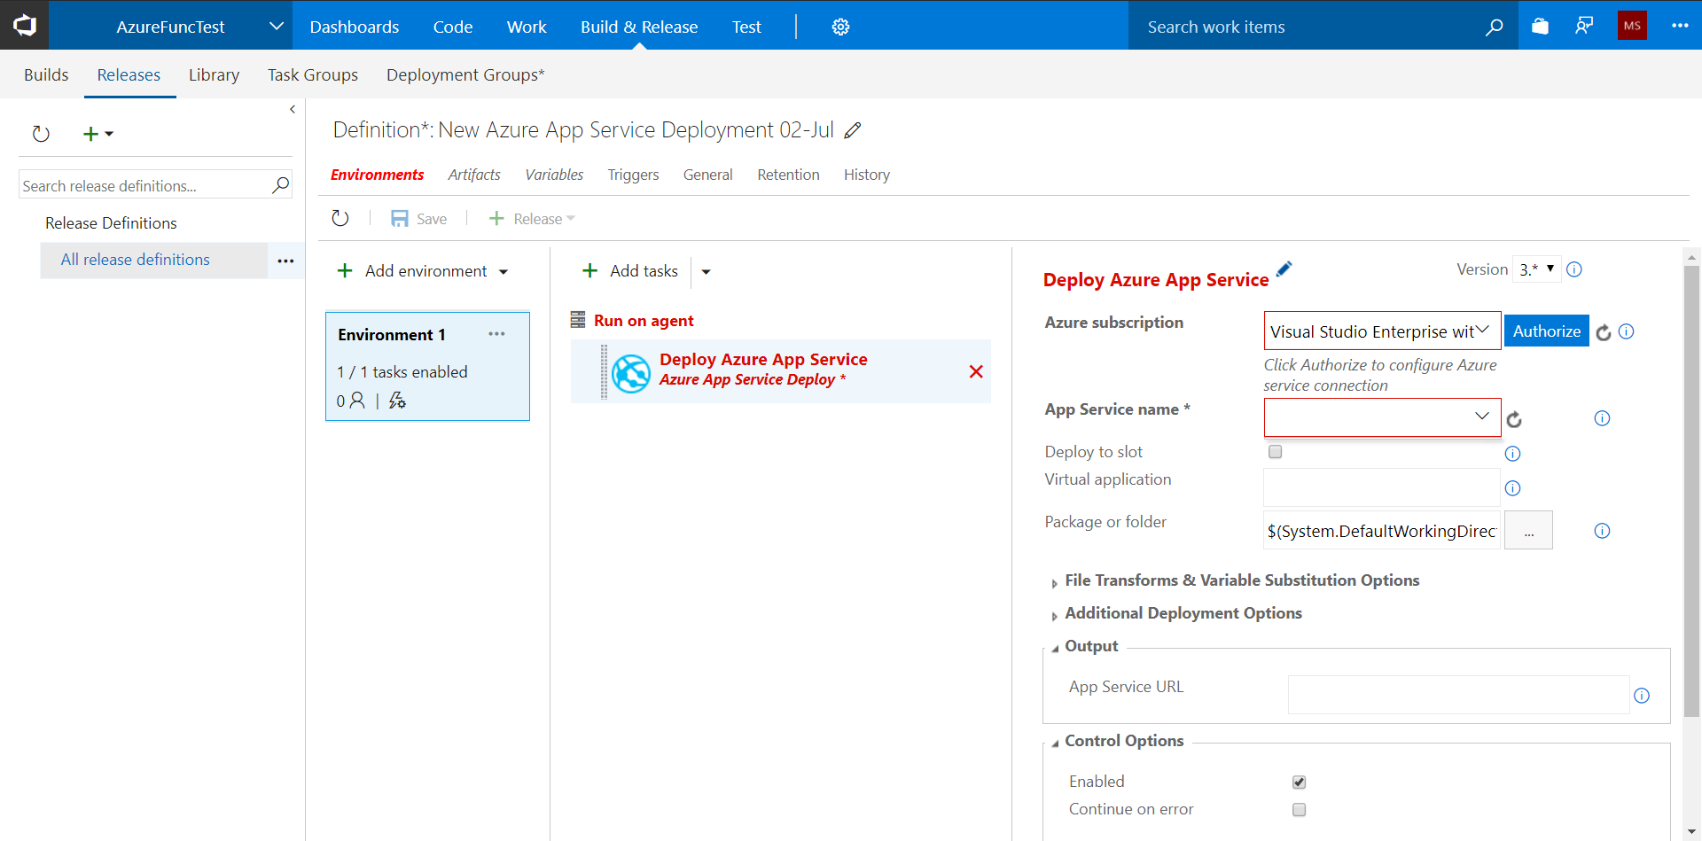Refresh the release definitions list in sidebar

pyautogui.click(x=41, y=134)
